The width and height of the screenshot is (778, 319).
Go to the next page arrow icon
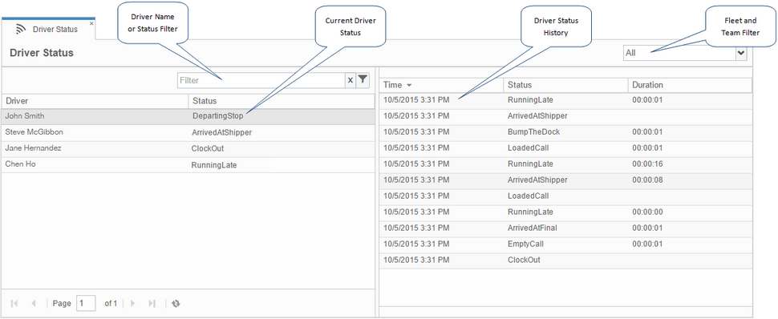[132, 303]
